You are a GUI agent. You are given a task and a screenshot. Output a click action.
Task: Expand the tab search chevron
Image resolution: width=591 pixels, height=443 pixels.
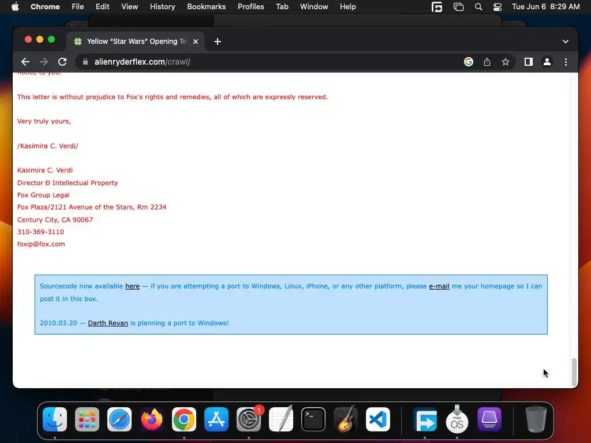pos(566,42)
